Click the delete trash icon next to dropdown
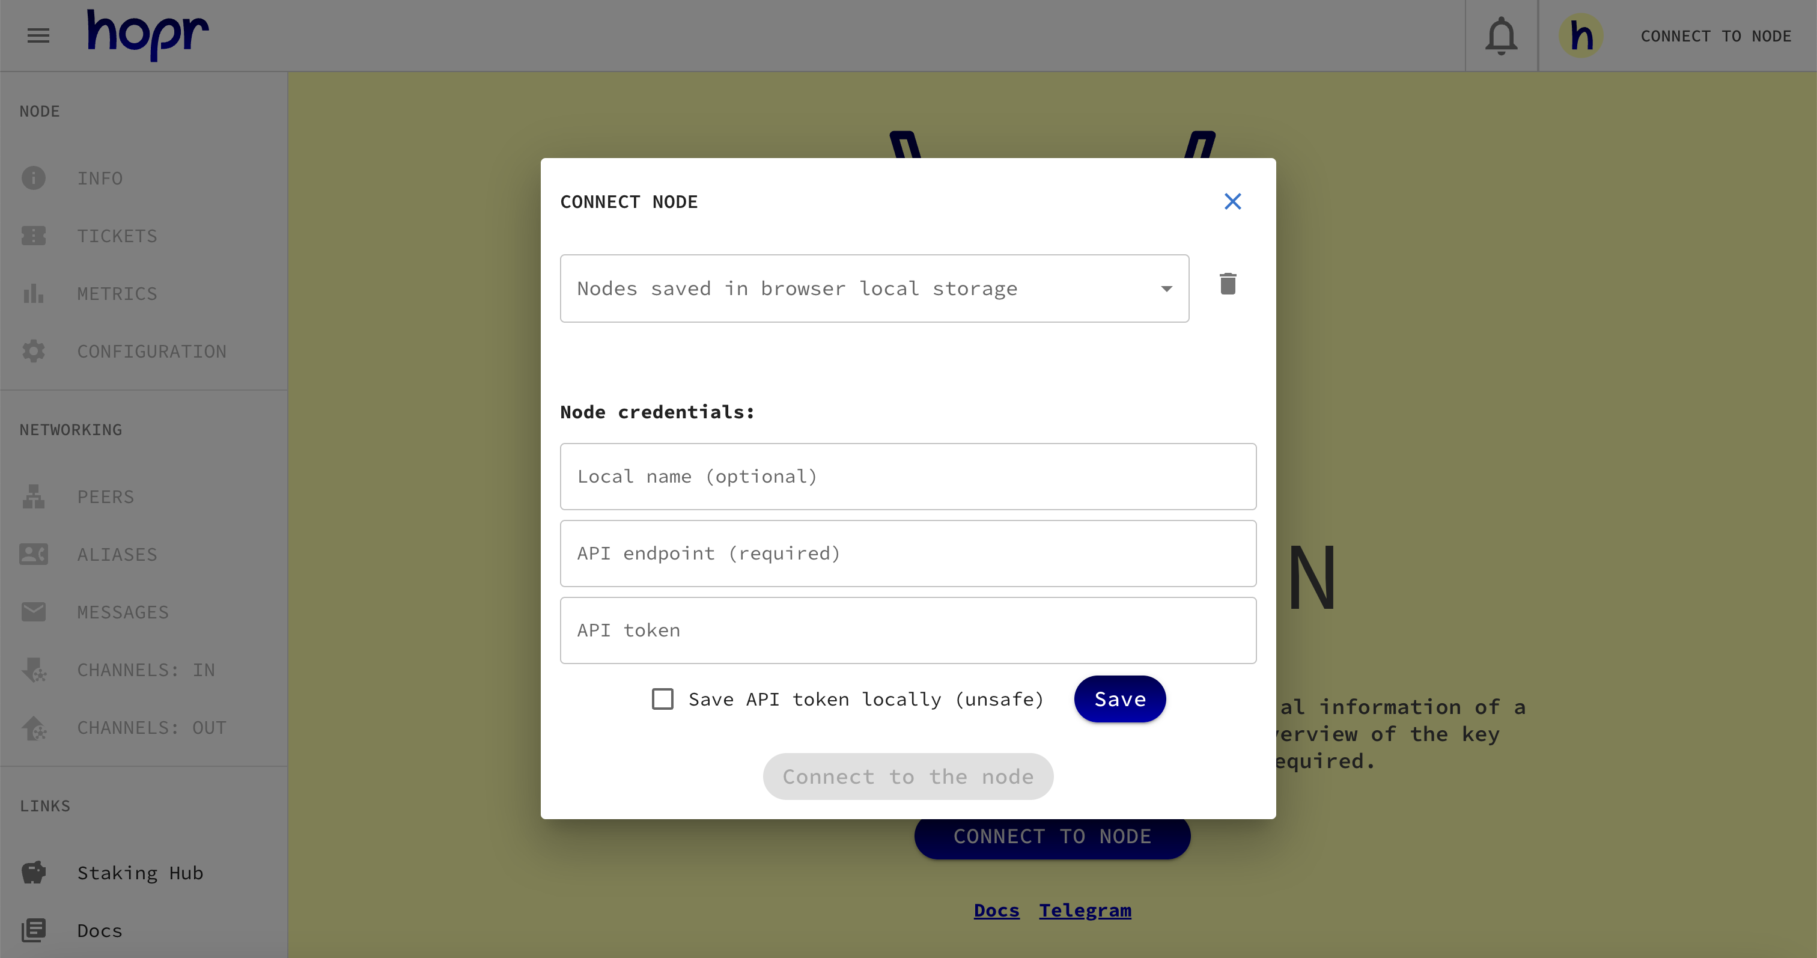The width and height of the screenshot is (1817, 958). point(1227,285)
